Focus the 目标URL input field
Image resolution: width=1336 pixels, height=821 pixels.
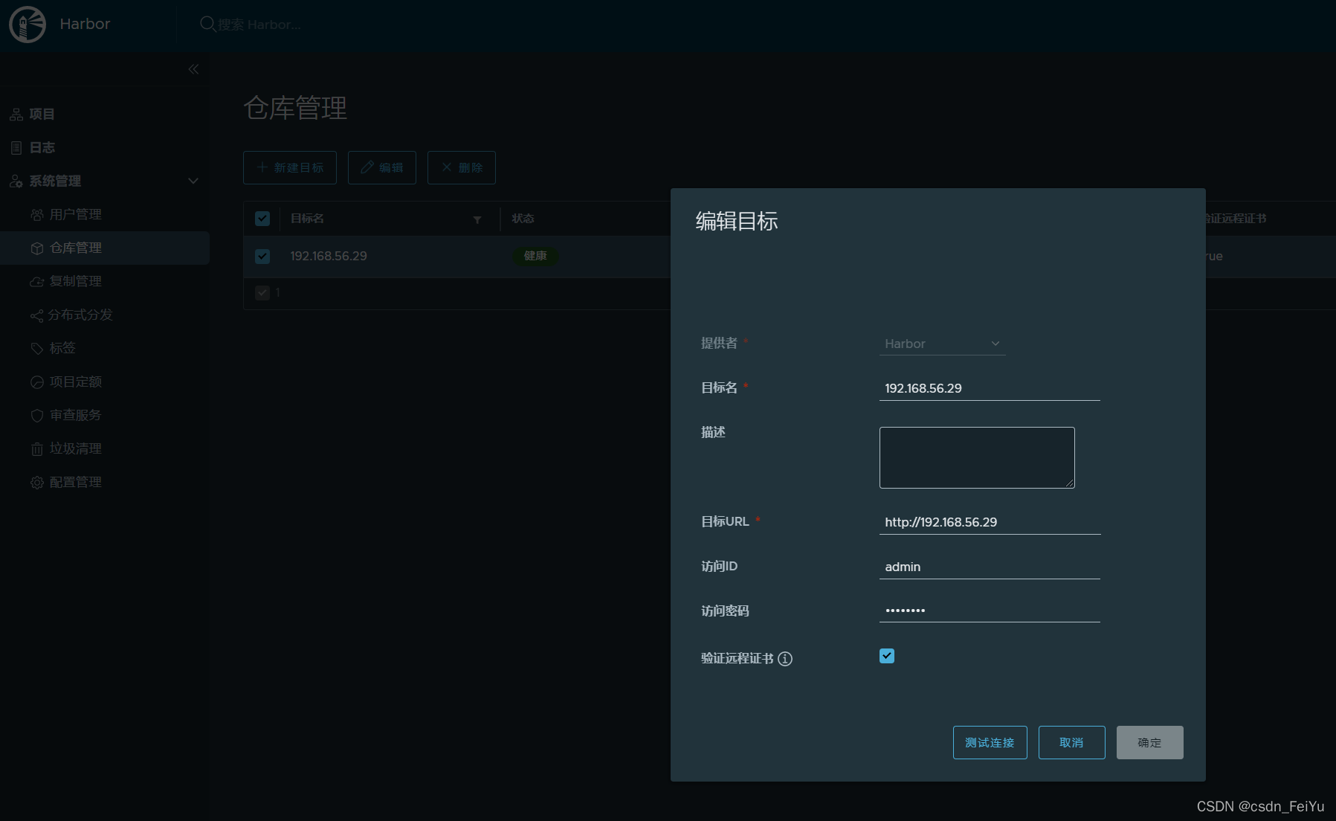coord(990,522)
